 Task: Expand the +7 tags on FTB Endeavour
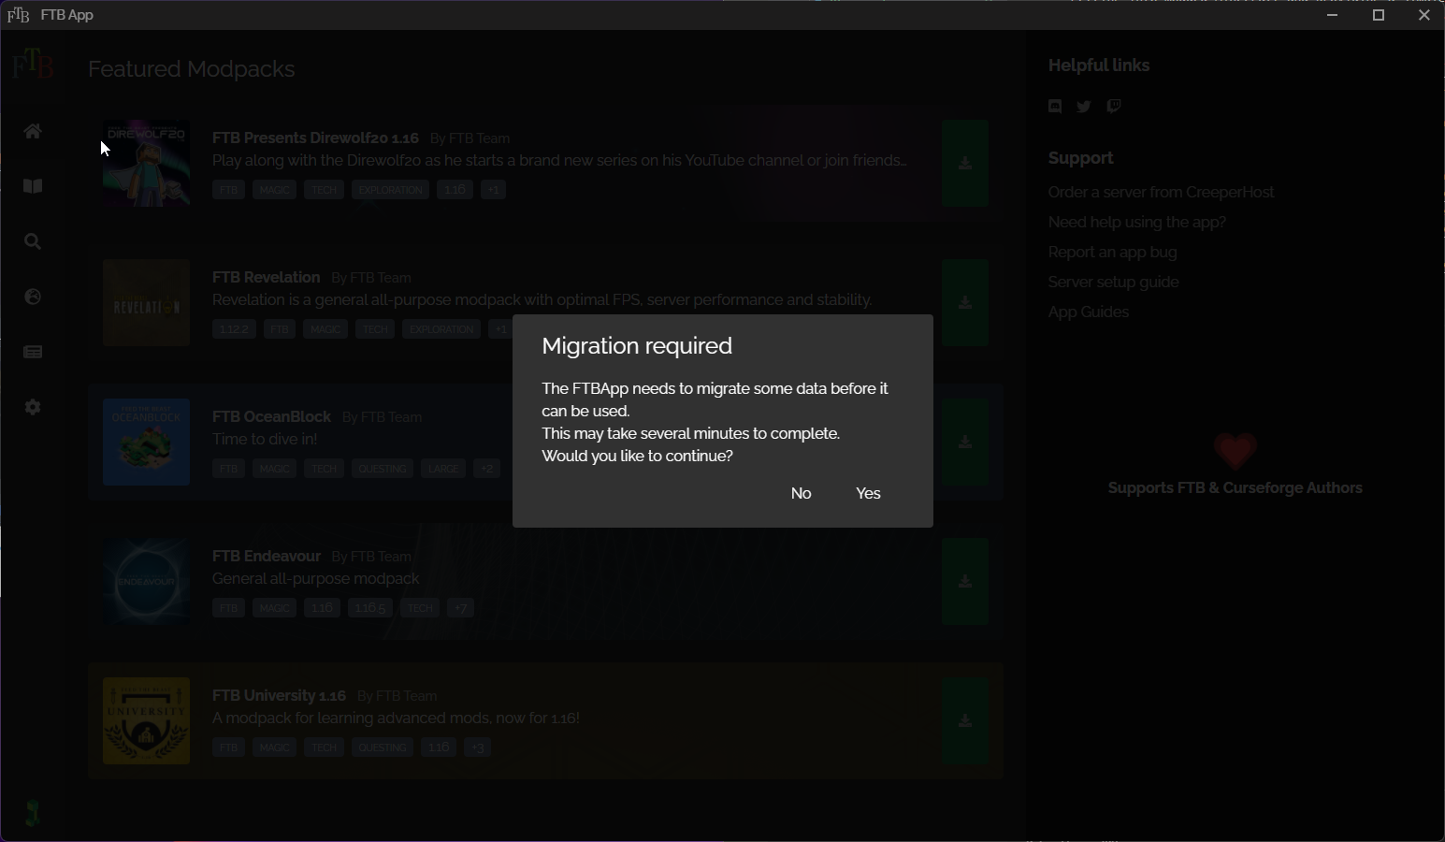point(461,608)
